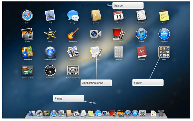Open Photo Booth from the Dock
The height and width of the screenshot is (121, 193).
click(113, 113)
